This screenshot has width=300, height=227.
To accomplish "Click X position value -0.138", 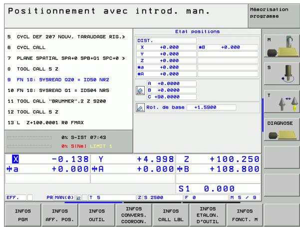I will tap(70, 159).
